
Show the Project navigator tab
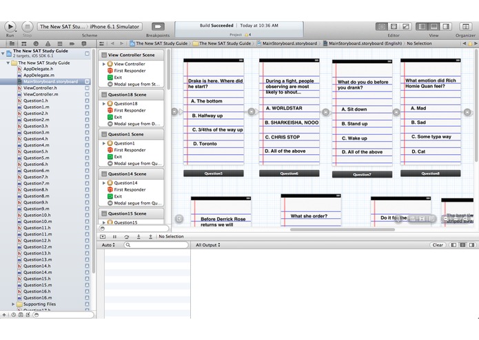click(x=12, y=43)
